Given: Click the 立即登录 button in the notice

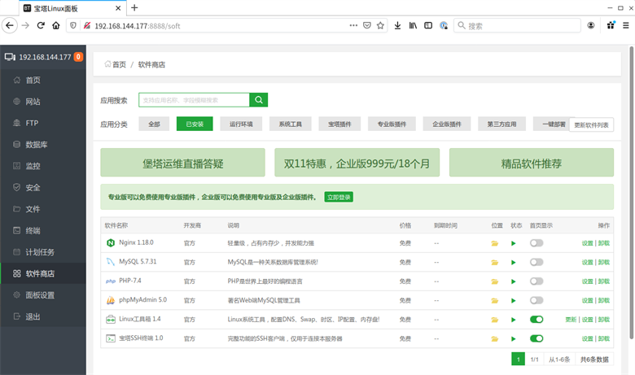Looking at the screenshot, I should pos(339,197).
